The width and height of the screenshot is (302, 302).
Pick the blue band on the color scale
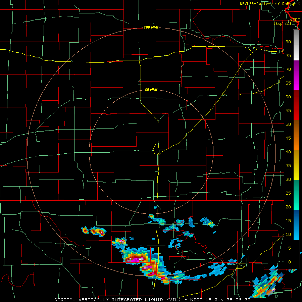click(x=296, y=225)
